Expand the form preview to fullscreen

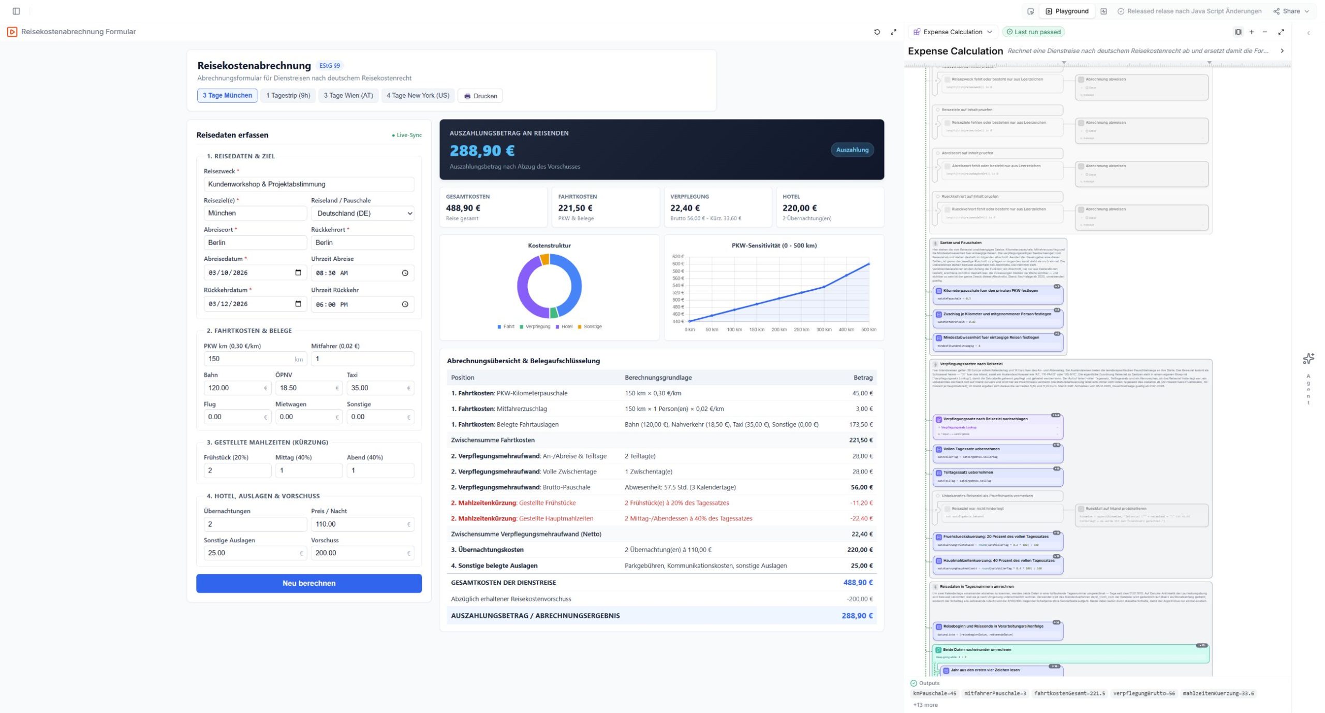pyautogui.click(x=893, y=32)
